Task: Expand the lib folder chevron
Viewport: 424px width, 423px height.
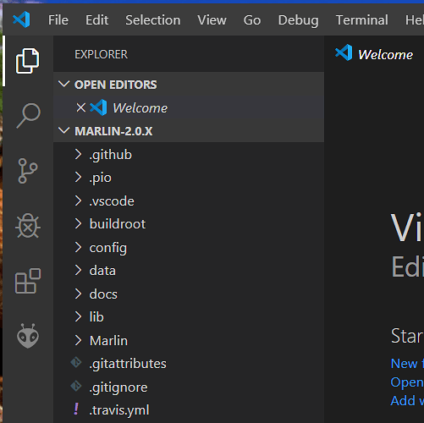Action: pyautogui.click(x=78, y=316)
